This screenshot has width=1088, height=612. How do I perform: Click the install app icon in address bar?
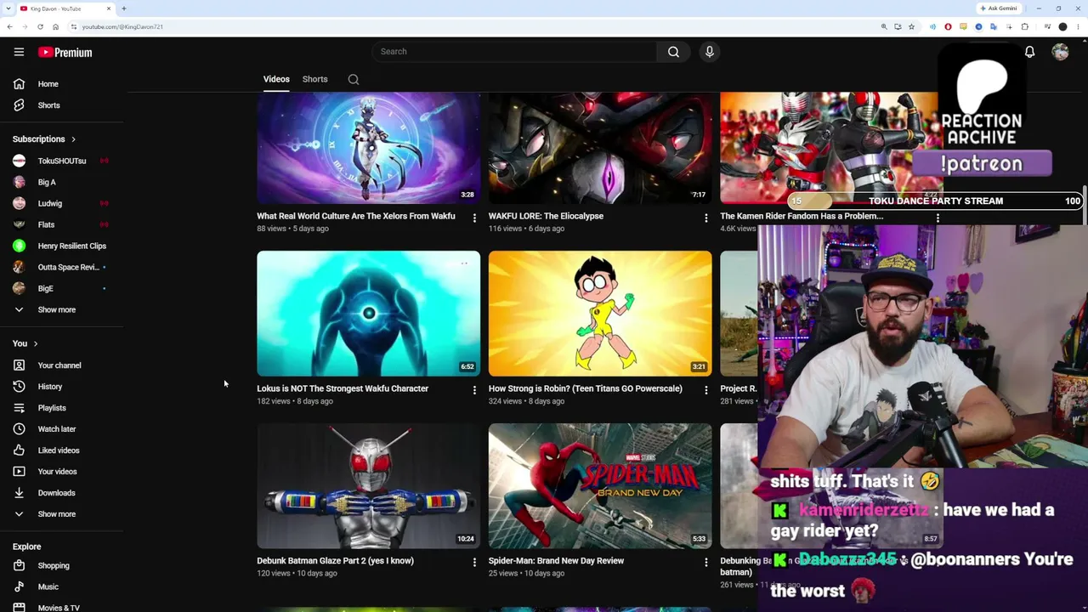click(x=898, y=26)
